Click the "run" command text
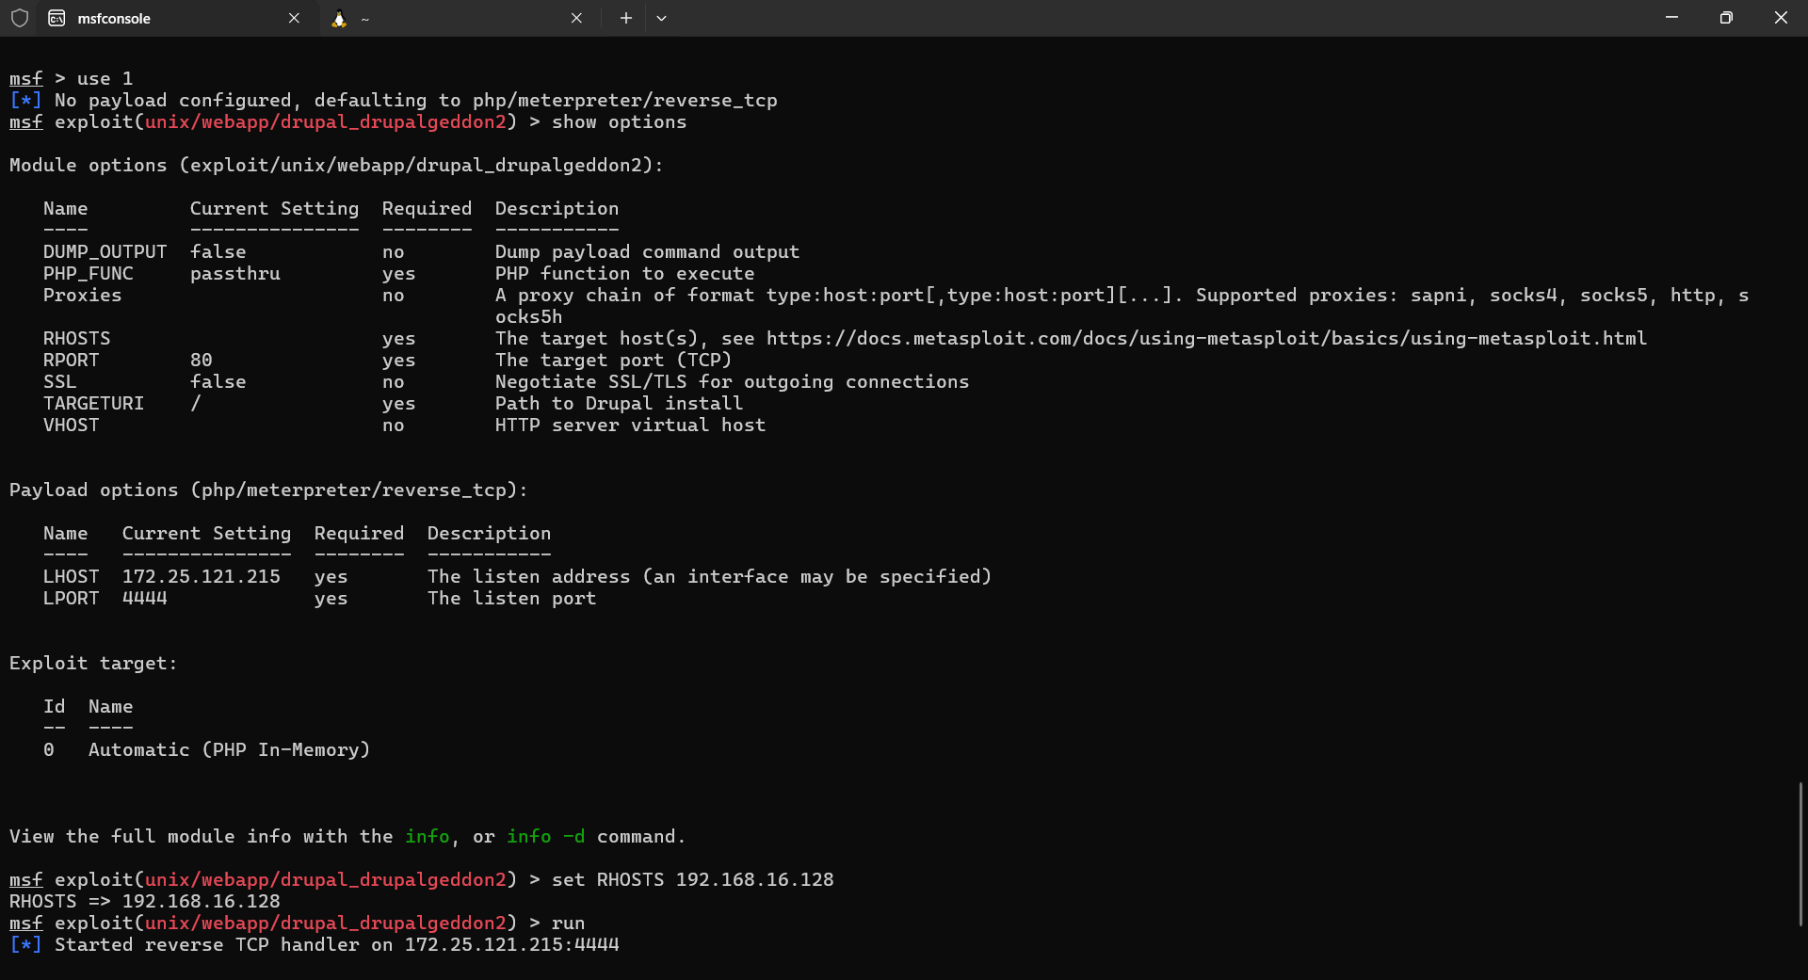1808x980 pixels. (x=568, y=923)
